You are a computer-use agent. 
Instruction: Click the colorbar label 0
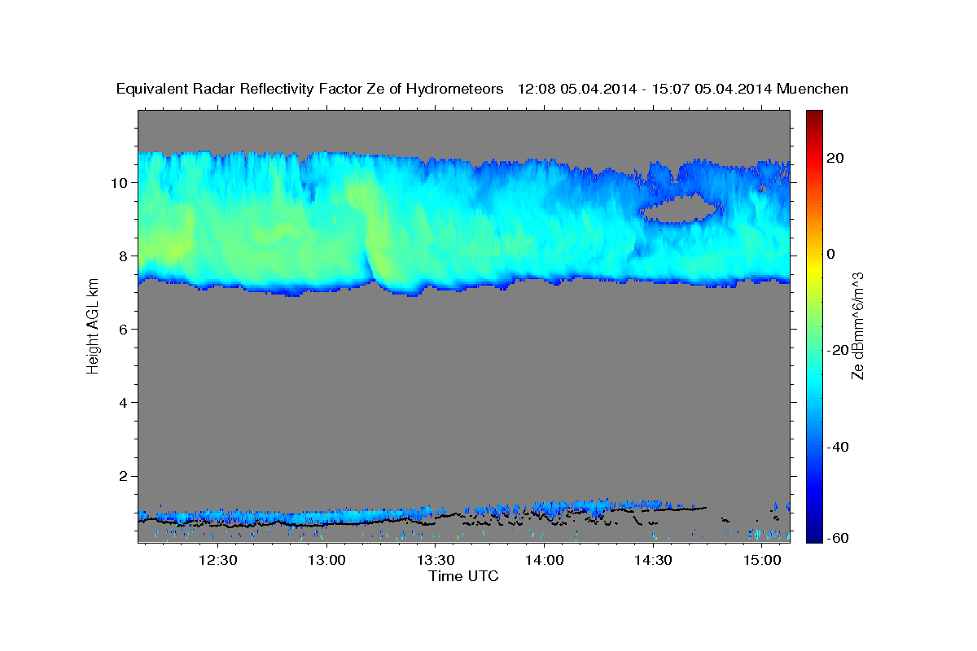[x=831, y=254]
